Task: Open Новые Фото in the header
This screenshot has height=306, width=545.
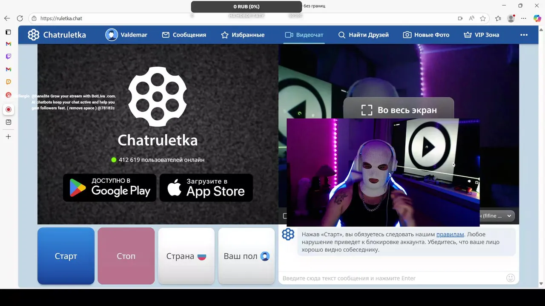Action: (x=426, y=35)
